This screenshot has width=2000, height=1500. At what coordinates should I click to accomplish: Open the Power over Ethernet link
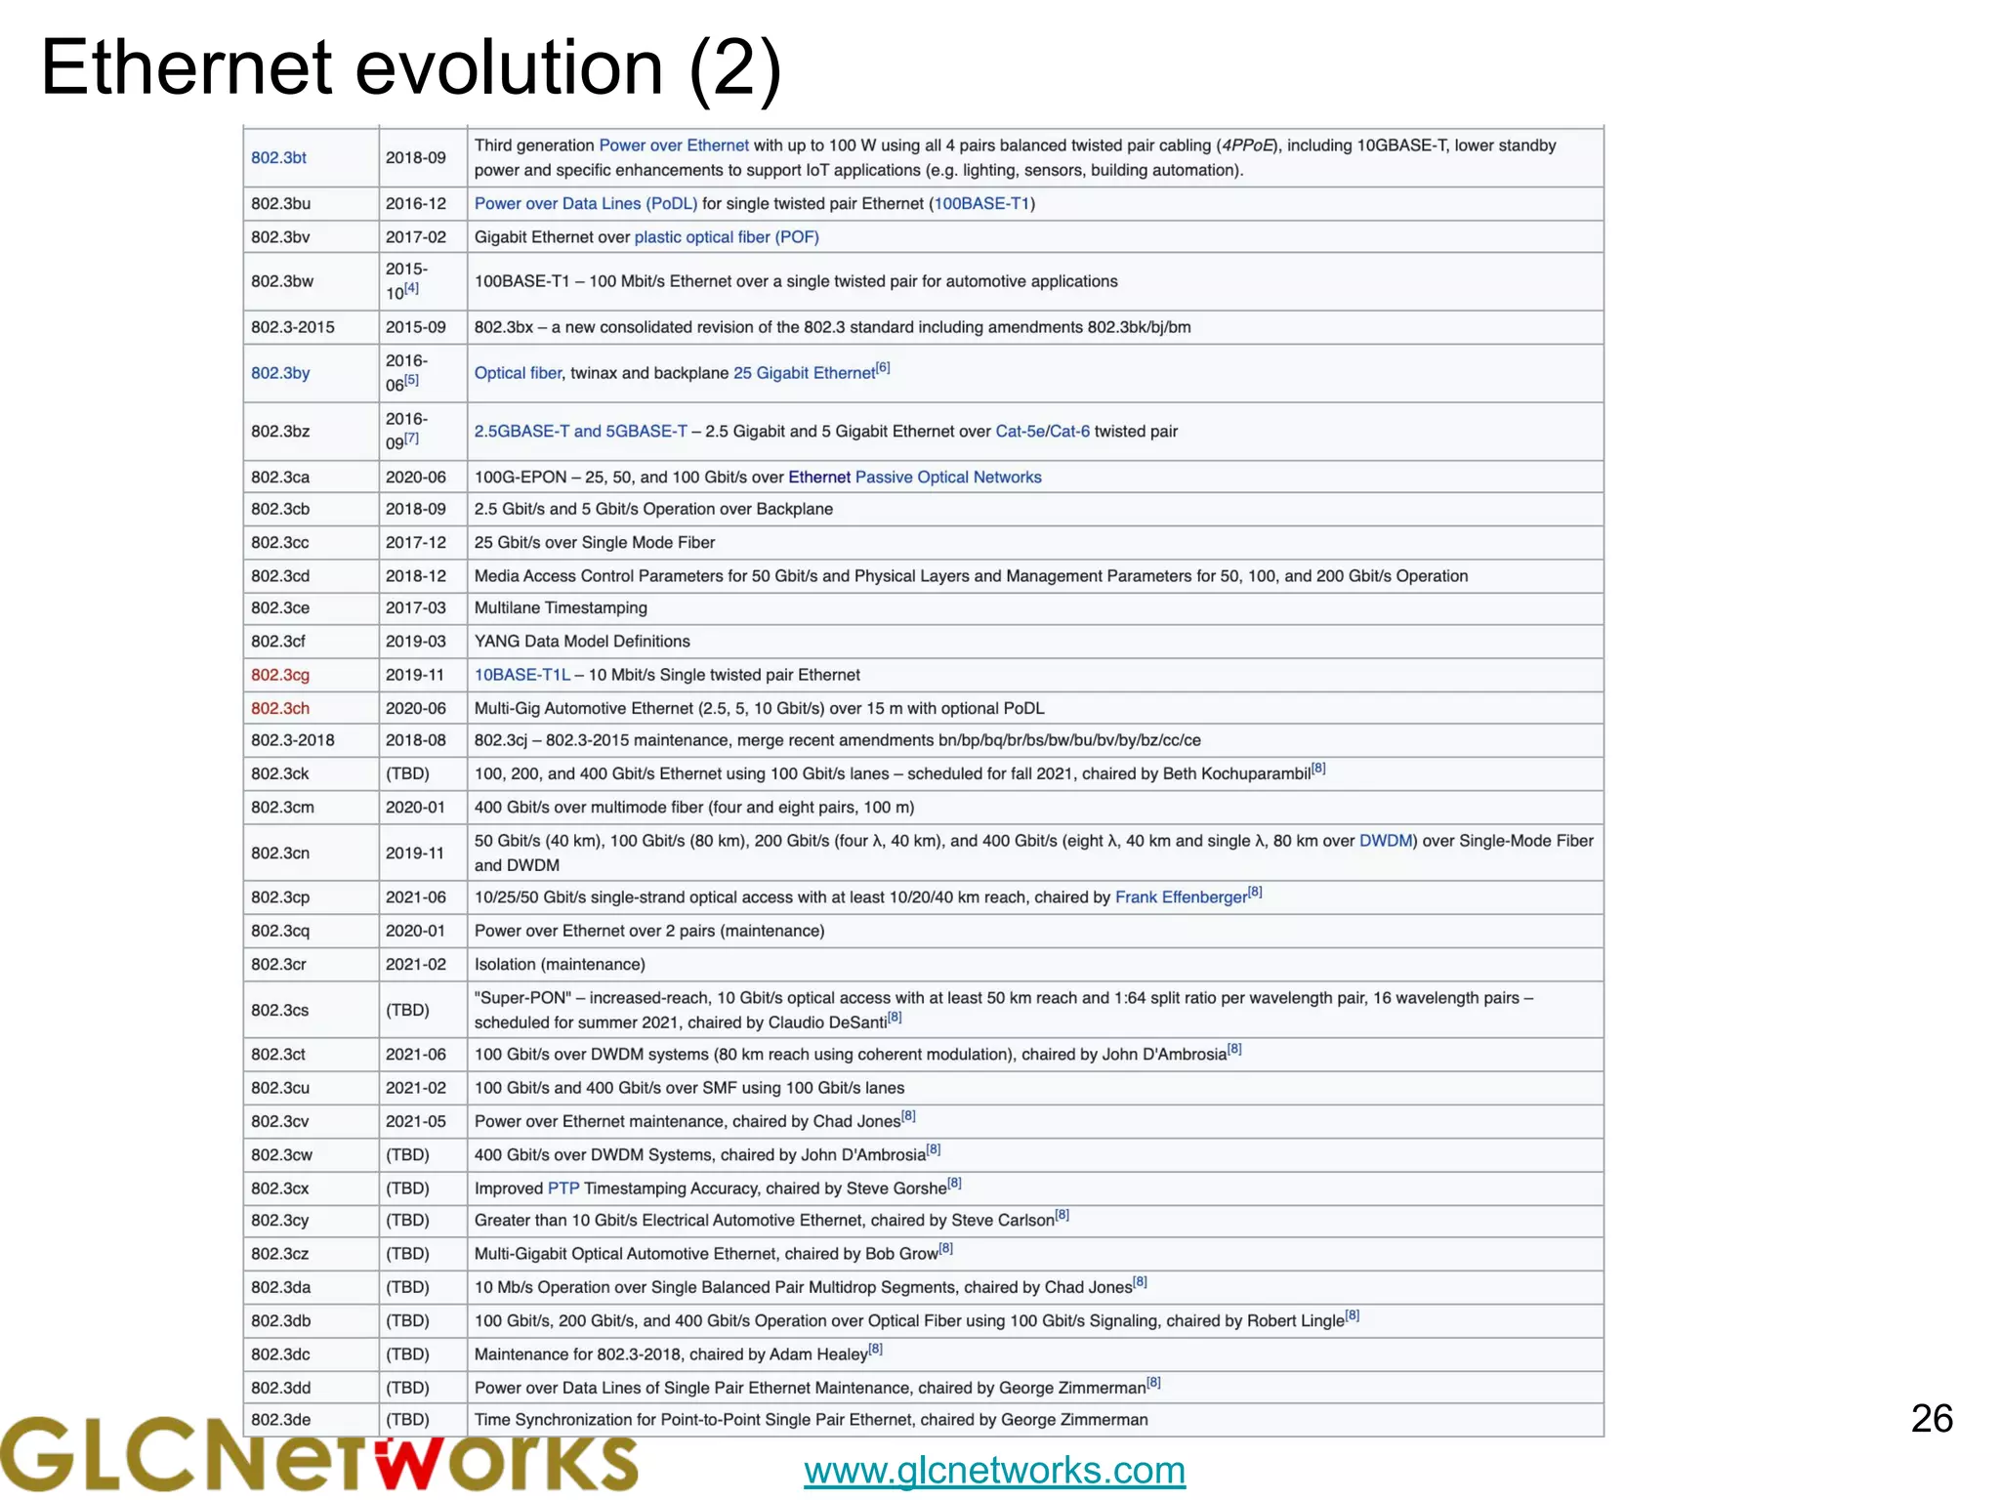[674, 146]
